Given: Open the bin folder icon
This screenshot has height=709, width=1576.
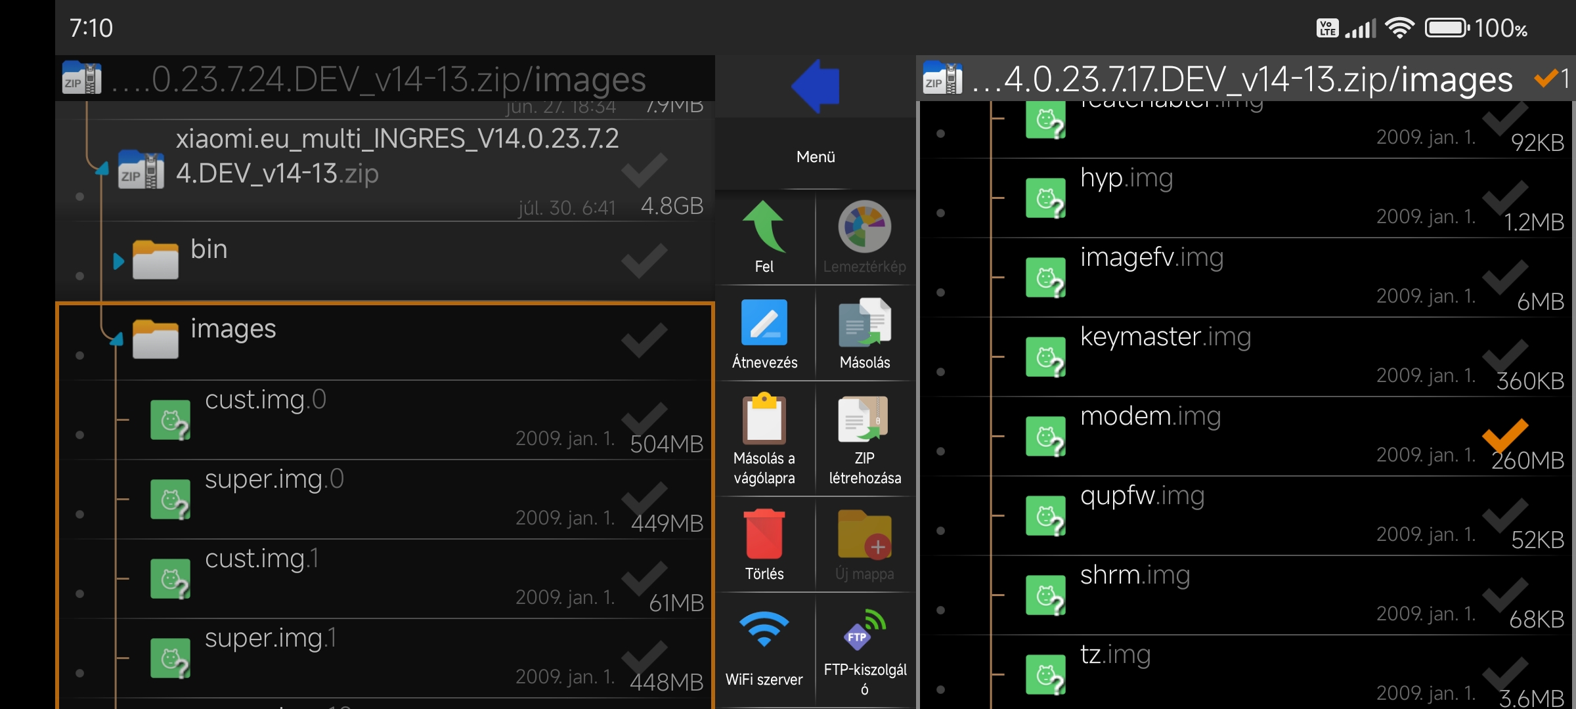Looking at the screenshot, I should pyautogui.click(x=155, y=260).
